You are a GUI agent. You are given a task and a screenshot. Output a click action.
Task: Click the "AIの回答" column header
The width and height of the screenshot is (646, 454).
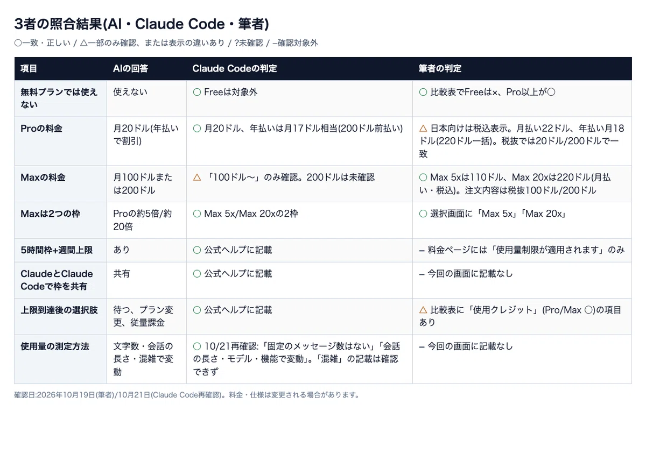146,69
